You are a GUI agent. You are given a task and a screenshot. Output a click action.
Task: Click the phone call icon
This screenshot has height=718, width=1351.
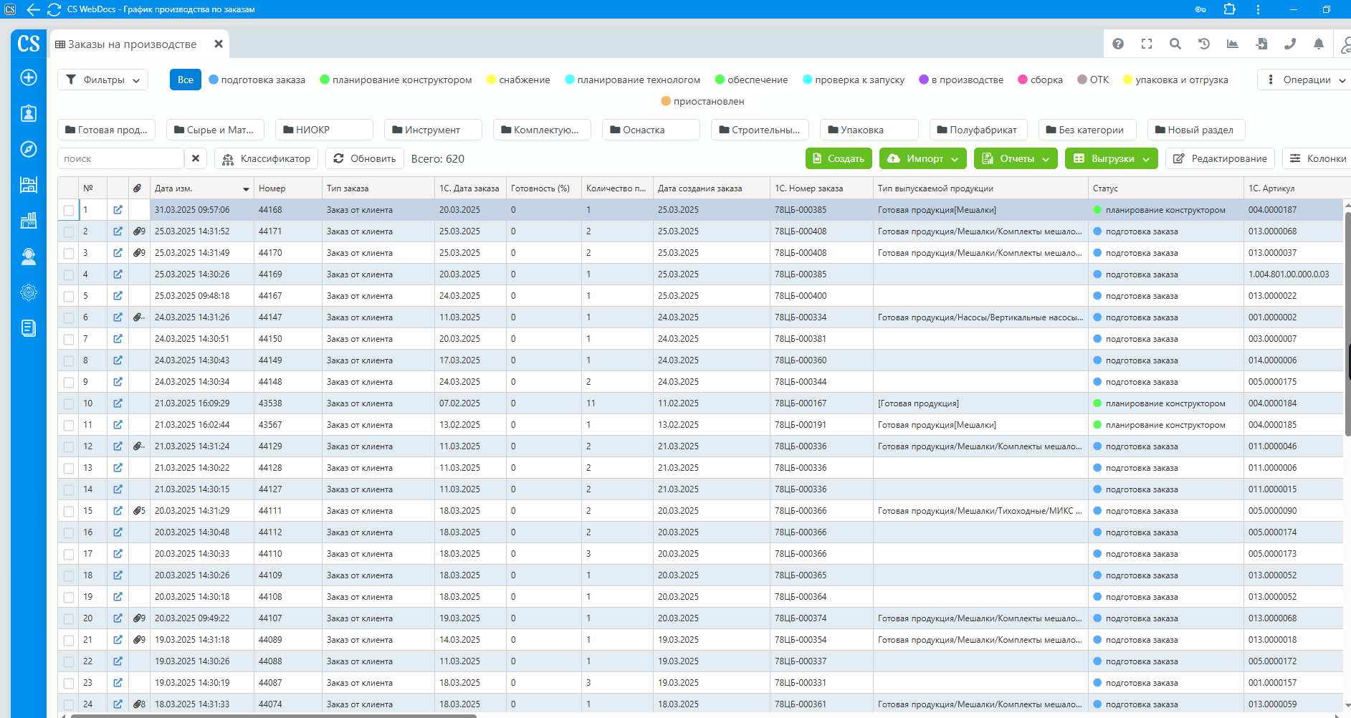[x=1290, y=44]
